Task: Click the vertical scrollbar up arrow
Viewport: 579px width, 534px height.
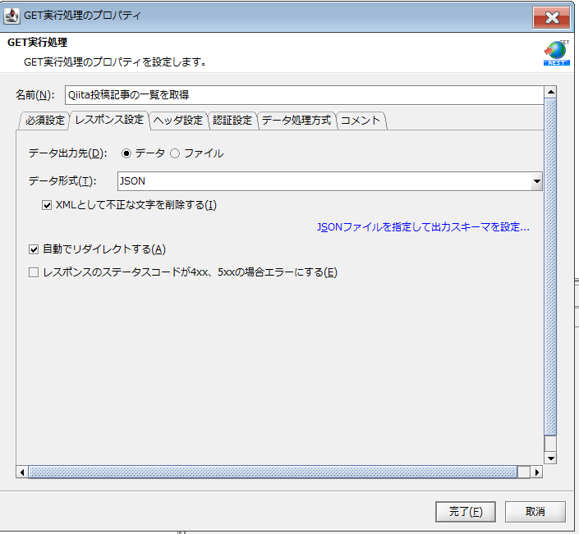Action: point(550,92)
